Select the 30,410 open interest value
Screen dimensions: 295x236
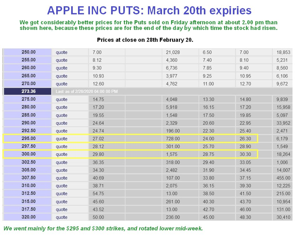pyautogui.click(x=283, y=217)
